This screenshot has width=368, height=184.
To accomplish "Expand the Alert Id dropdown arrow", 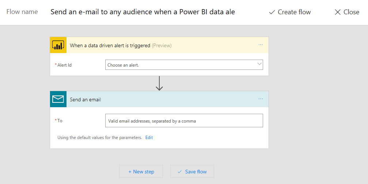I will [x=259, y=64].
